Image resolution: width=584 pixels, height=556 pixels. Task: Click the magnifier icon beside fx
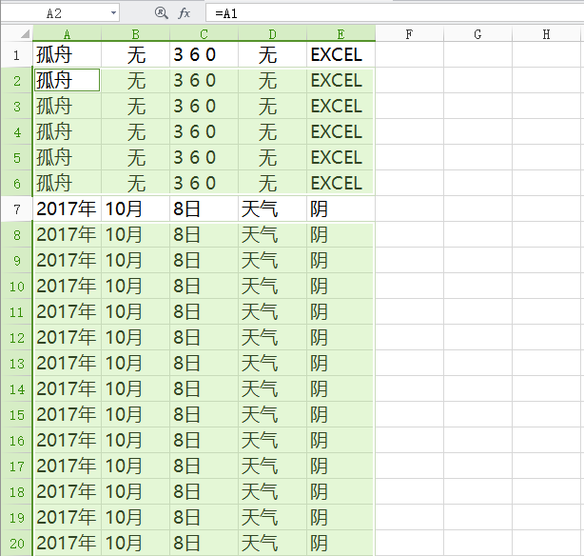(161, 13)
